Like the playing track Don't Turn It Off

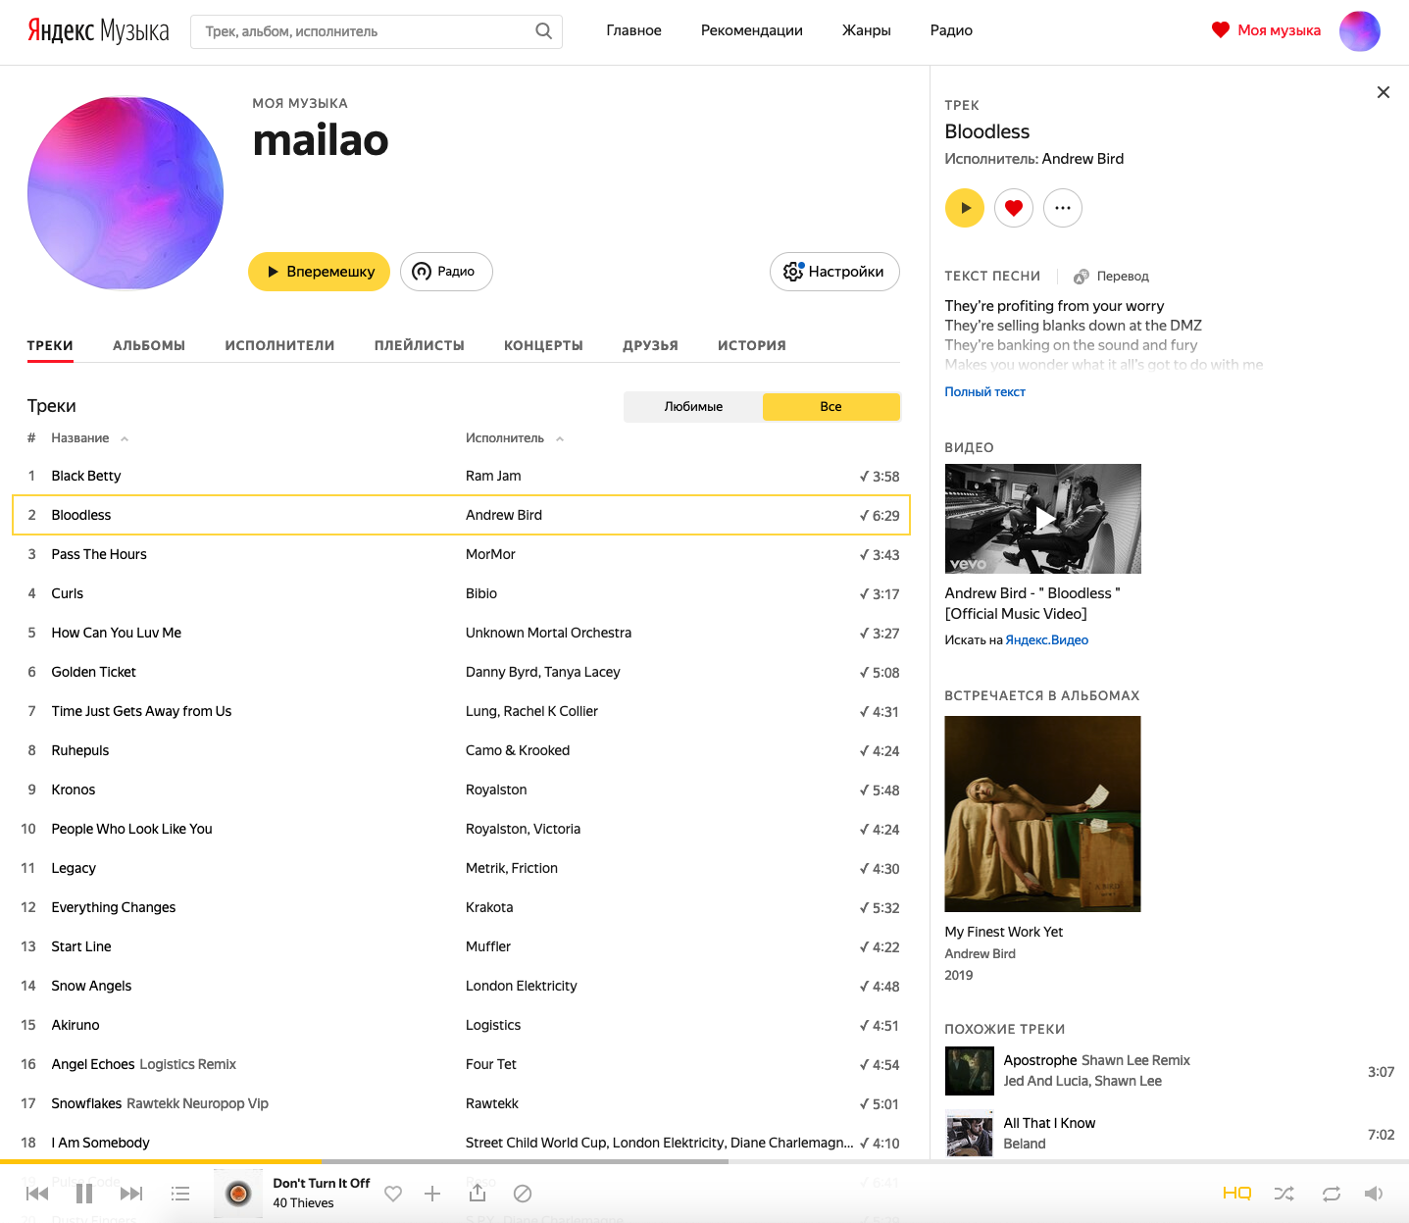coord(393,1194)
